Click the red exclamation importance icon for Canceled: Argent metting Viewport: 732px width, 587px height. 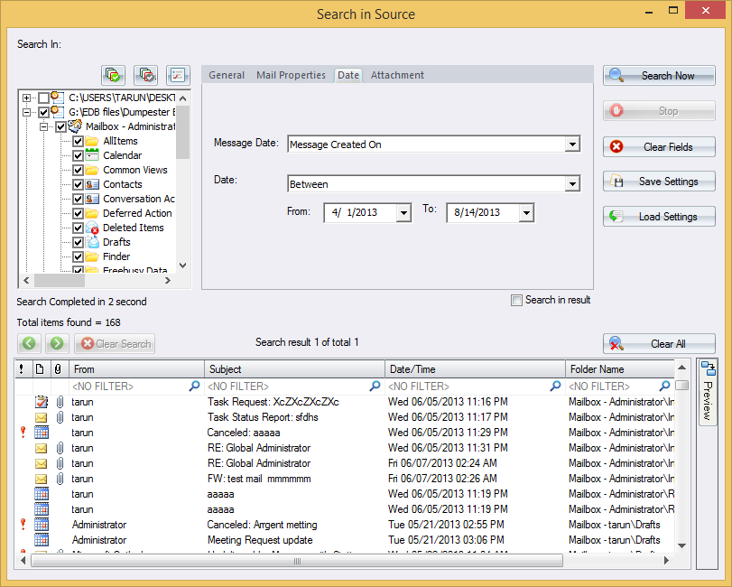[23, 524]
